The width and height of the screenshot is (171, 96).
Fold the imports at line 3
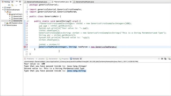click(28, 9)
